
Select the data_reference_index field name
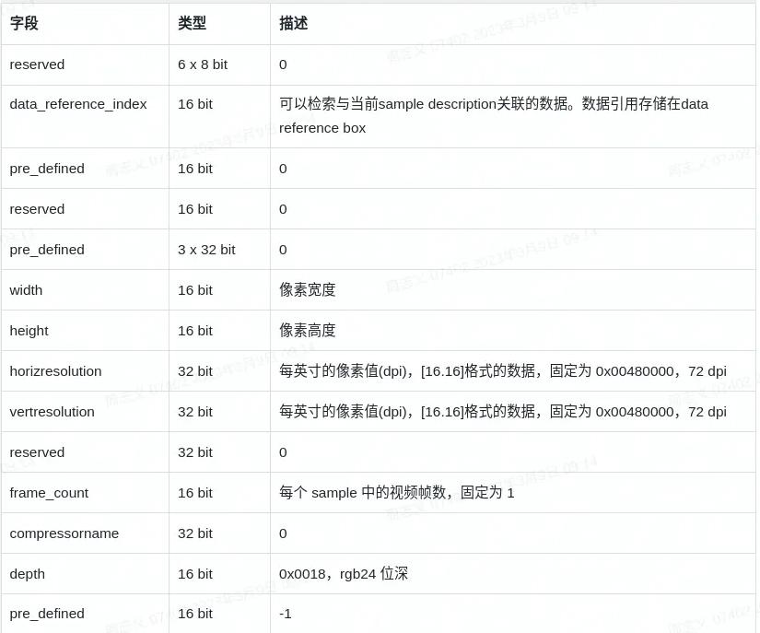77,104
